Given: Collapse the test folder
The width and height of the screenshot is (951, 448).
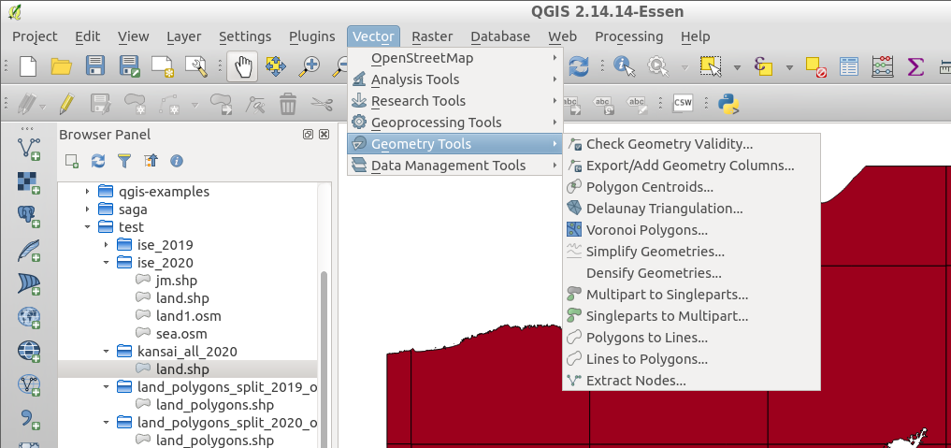Looking at the screenshot, I should tap(87, 227).
